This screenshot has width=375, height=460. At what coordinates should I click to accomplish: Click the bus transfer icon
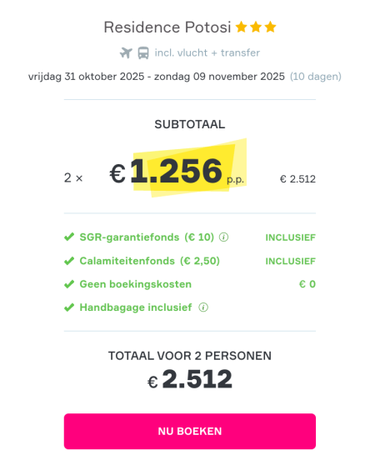(143, 53)
